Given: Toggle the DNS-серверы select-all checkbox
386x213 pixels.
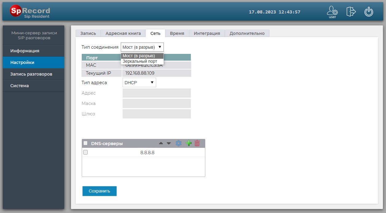Looking at the screenshot, I should 85,143.
